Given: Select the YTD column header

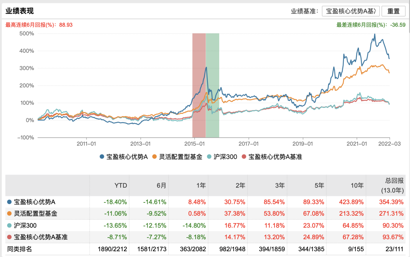Looking at the screenshot, I should (121, 186).
